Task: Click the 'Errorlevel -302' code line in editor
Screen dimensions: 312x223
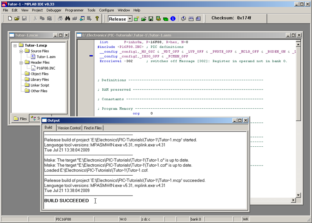Action: pyautogui.click(x=116, y=61)
